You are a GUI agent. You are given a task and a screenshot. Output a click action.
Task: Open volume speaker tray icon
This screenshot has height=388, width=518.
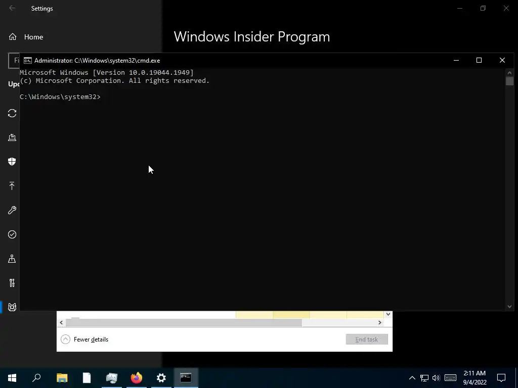[436, 378]
